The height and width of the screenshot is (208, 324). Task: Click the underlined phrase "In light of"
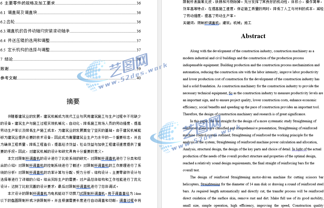[x=299, y=149]
